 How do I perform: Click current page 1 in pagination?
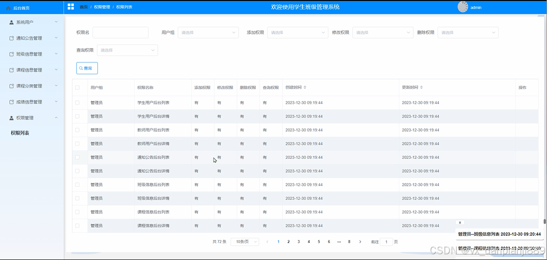pyautogui.click(x=278, y=242)
